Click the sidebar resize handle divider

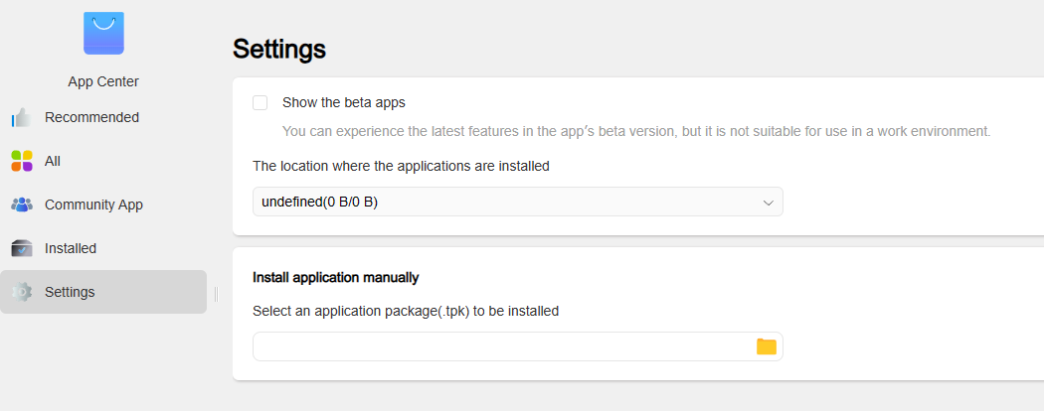tap(217, 294)
